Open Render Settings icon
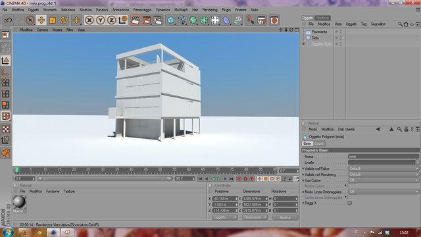This screenshot has width=421, height=237. coord(158,20)
